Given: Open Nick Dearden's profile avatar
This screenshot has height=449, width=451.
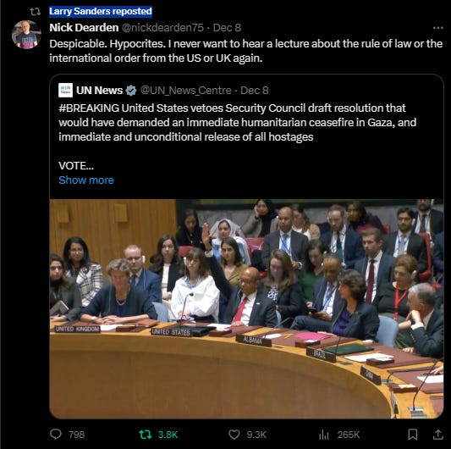Looking at the screenshot, I should (26, 35).
